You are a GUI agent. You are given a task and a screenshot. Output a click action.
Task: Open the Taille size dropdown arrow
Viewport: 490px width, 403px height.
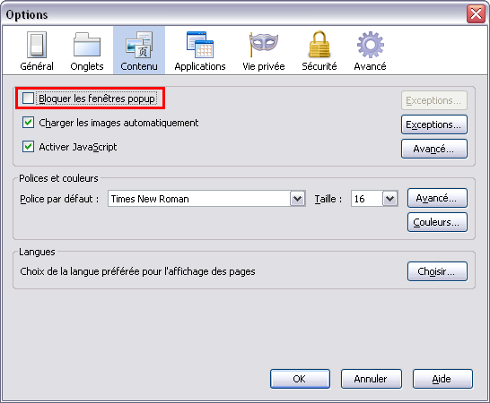(x=390, y=199)
